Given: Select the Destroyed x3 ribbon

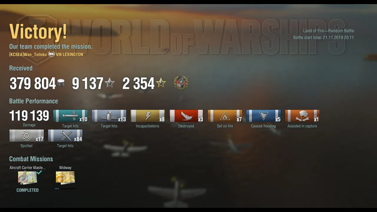Looking at the screenshot, I should coord(186,116).
